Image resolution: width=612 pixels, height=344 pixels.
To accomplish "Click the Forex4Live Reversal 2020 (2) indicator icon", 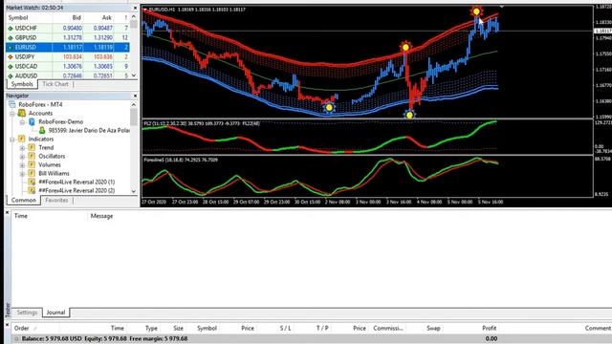I will (x=32, y=190).
